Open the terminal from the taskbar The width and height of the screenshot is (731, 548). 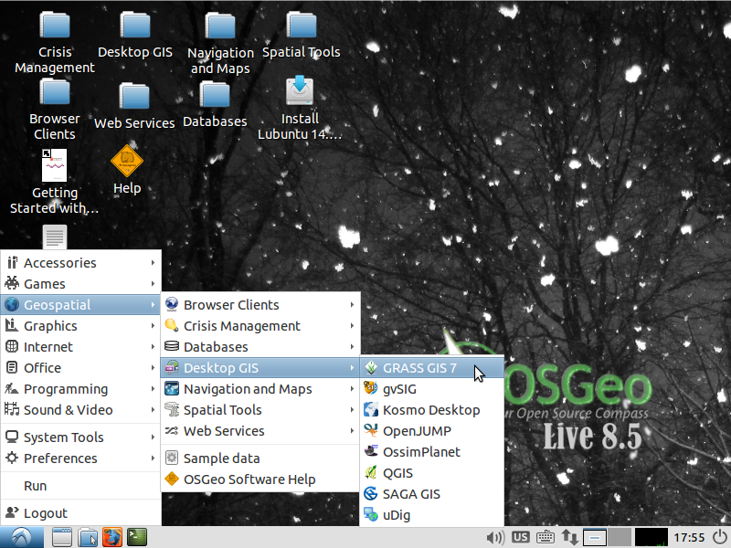[138, 537]
